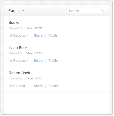Click the Search input field
The height and width of the screenshot is (116, 114).
[86, 11]
